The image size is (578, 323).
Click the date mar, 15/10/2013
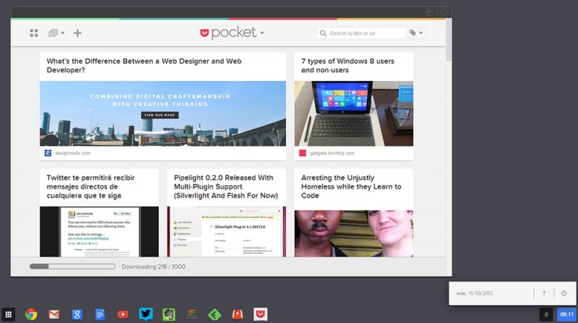pyautogui.click(x=475, y=293)
